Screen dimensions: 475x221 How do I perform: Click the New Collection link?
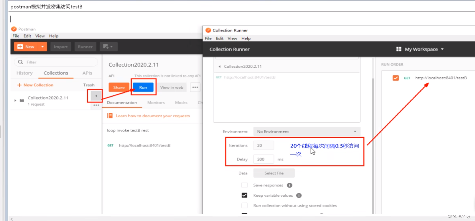tap(35, 85)
